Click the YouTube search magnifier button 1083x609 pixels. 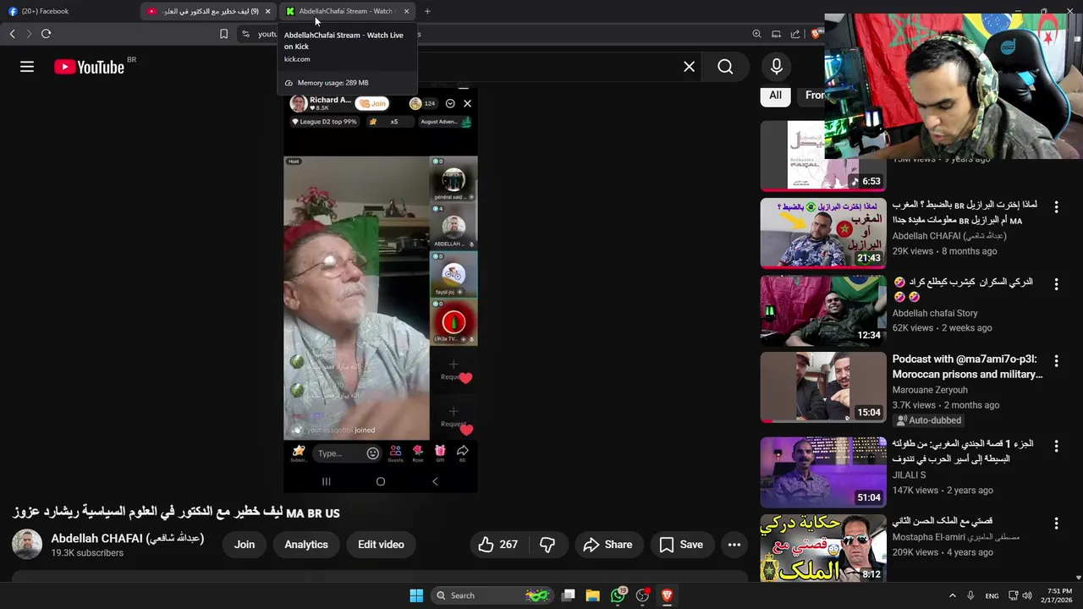(725, 67)
